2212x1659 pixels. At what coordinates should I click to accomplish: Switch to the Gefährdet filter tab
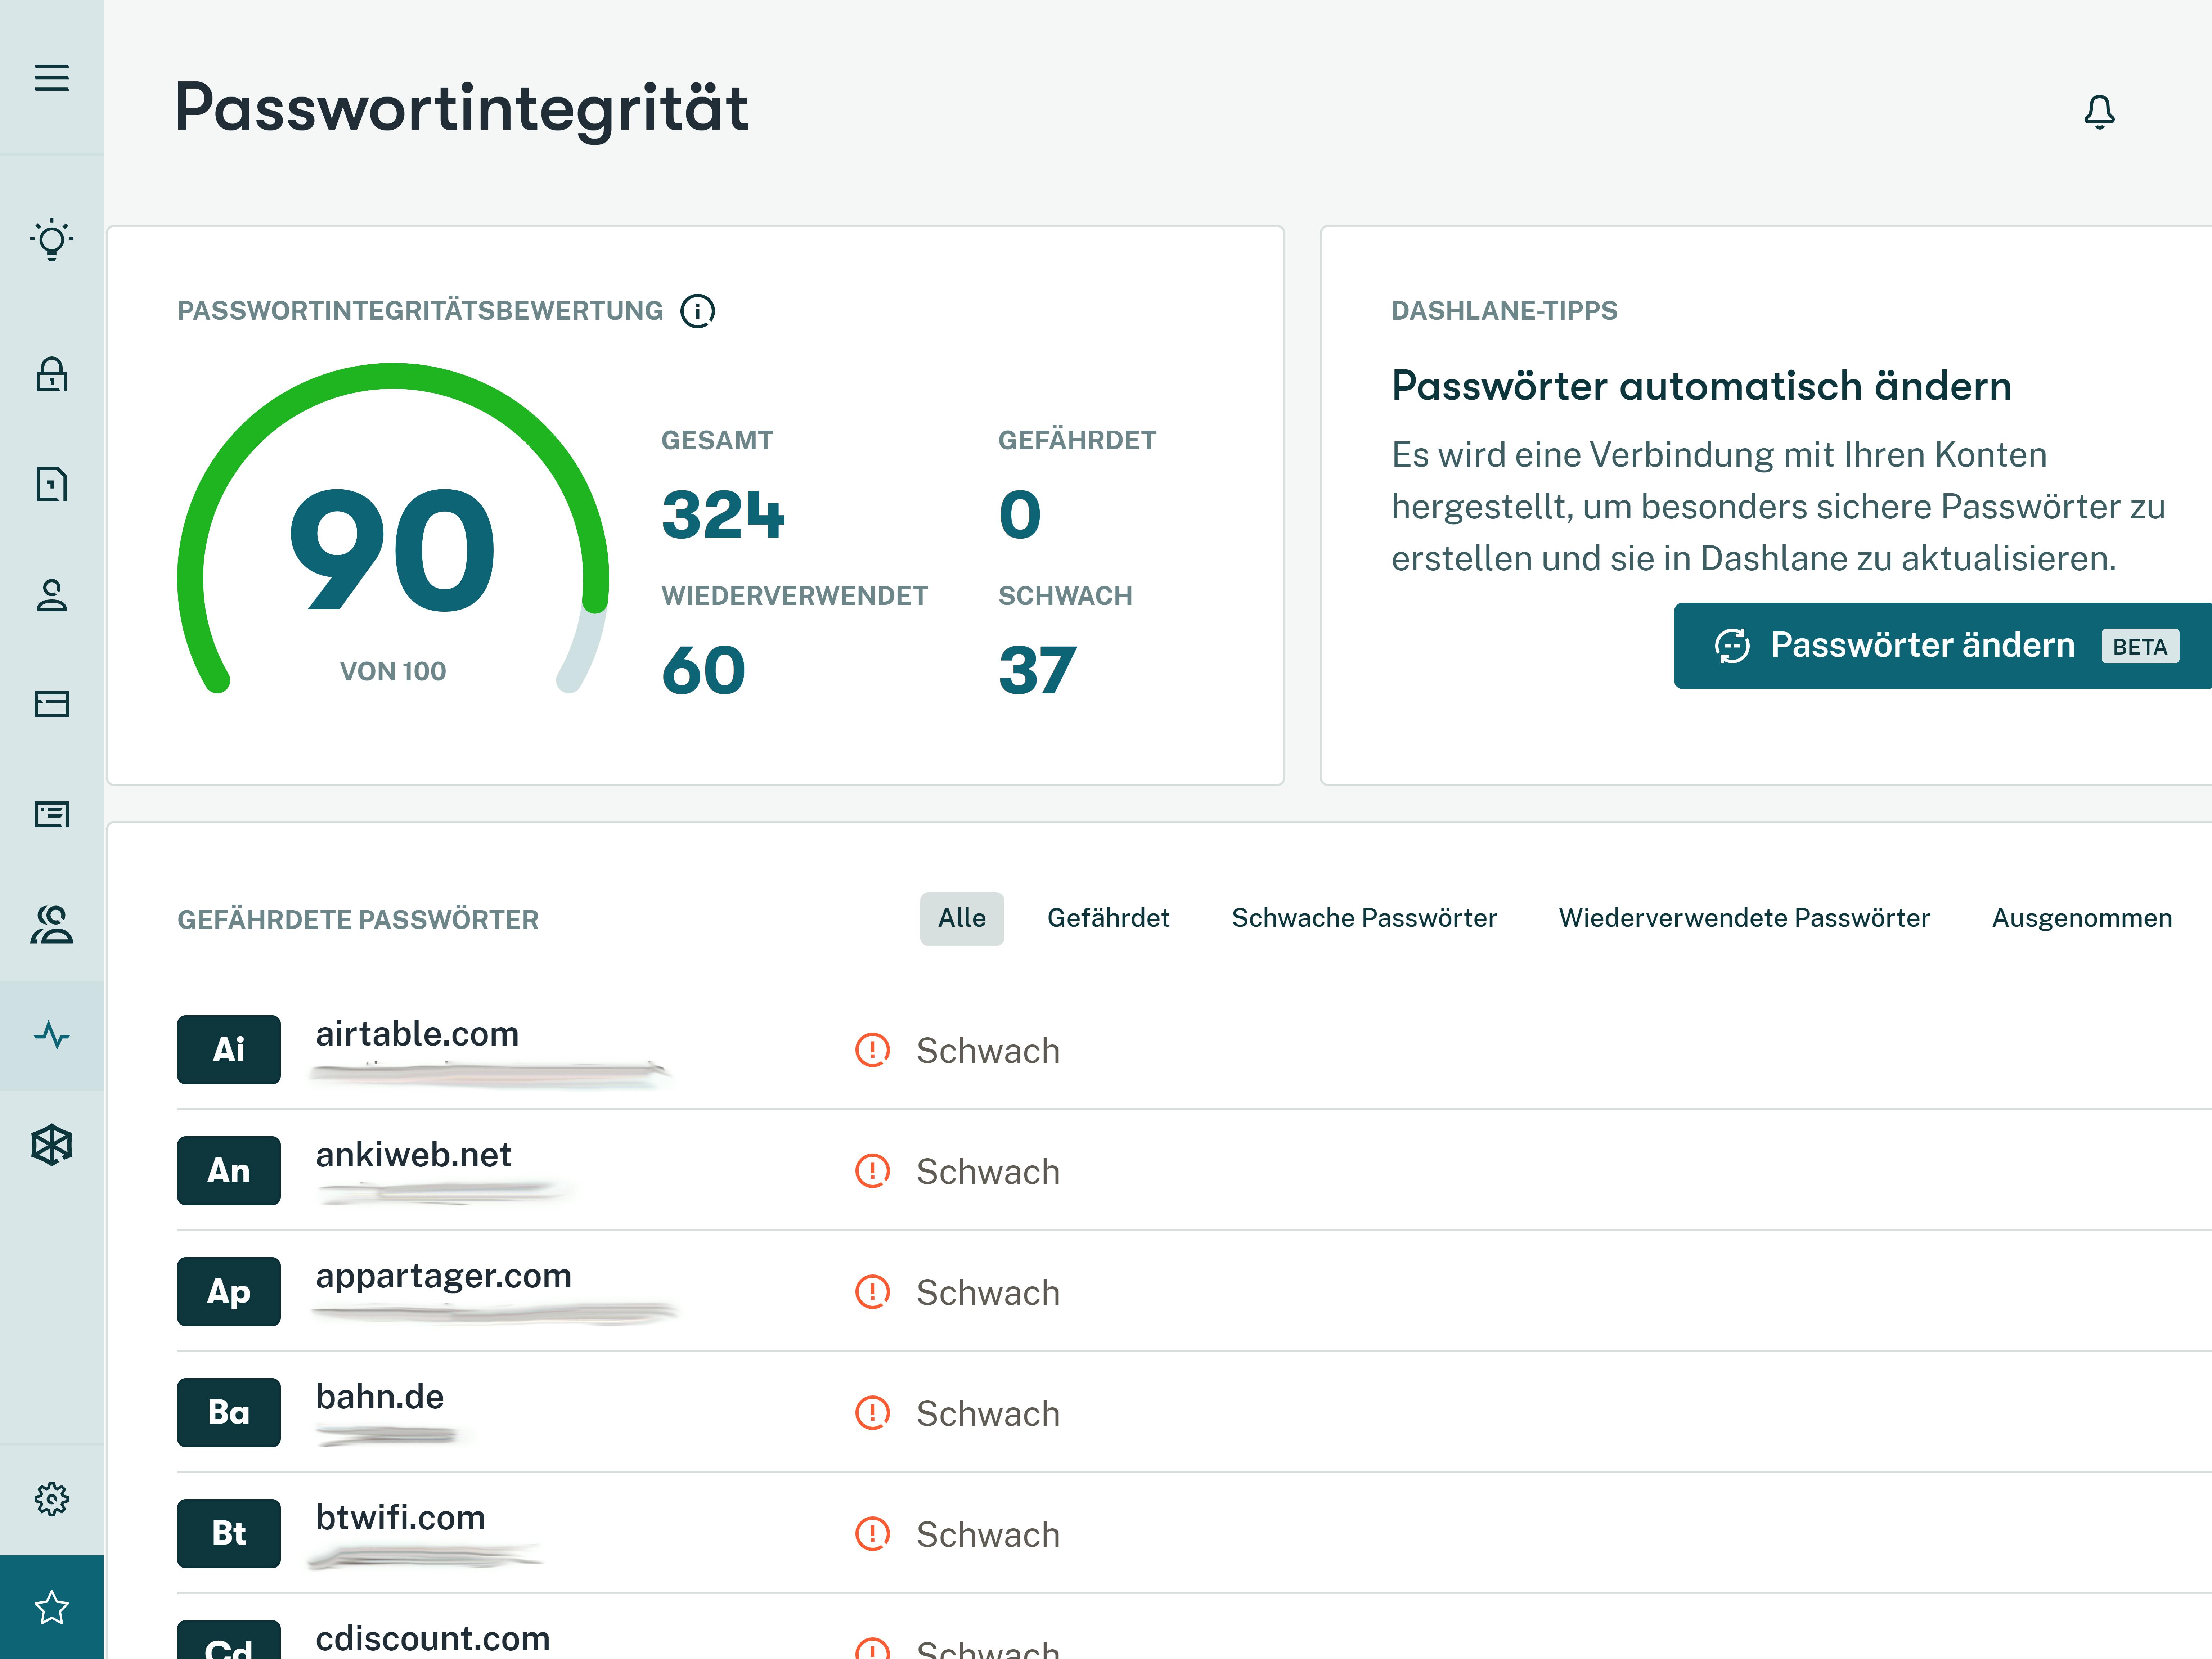(1109, 917)
